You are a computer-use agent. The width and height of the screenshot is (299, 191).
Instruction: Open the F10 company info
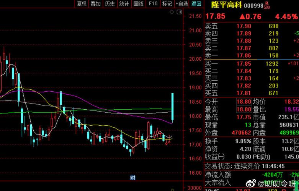[x=153, y=3]
